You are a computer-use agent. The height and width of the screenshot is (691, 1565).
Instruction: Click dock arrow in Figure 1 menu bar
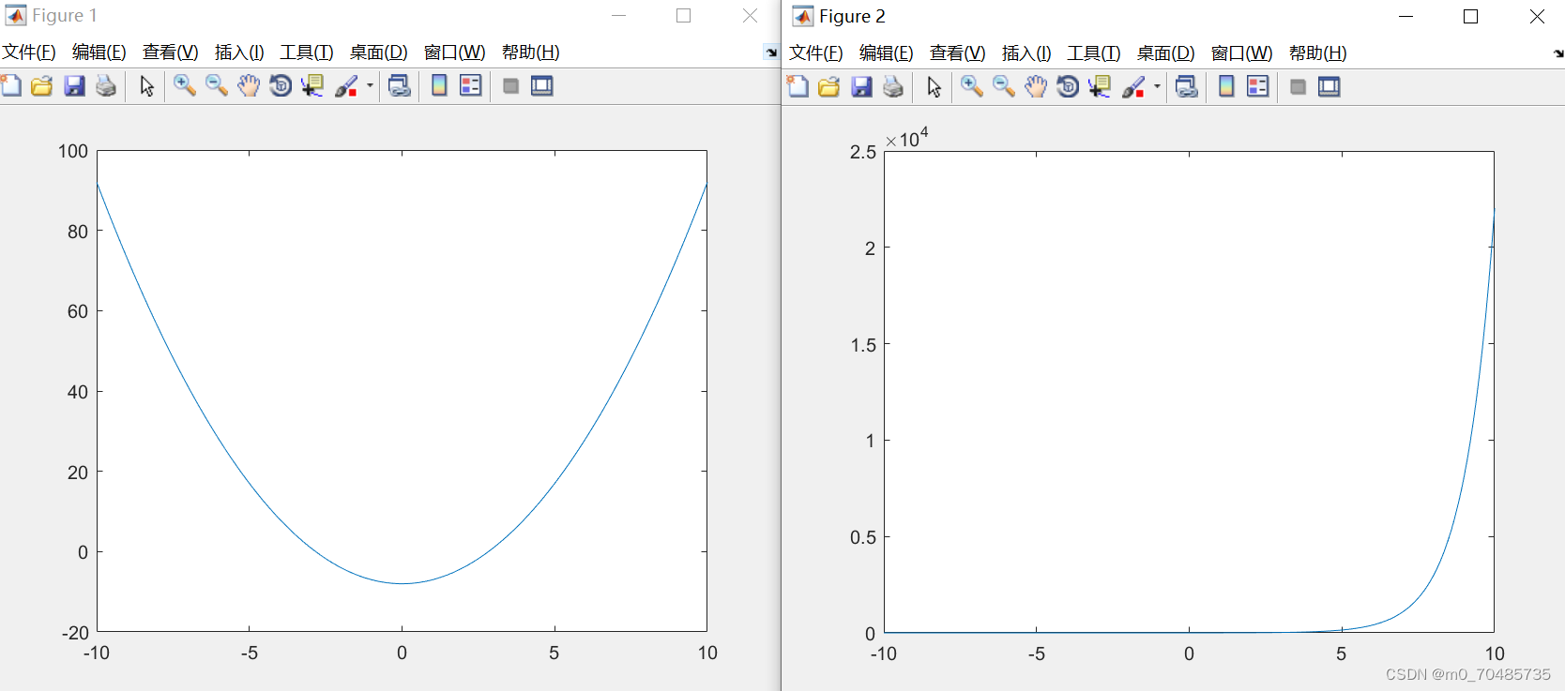pyautogui.click(x=771, y=53)
